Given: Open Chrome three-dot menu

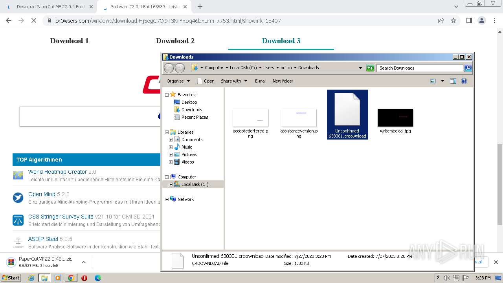Looking at the screenshot, I should pos(494,20).
